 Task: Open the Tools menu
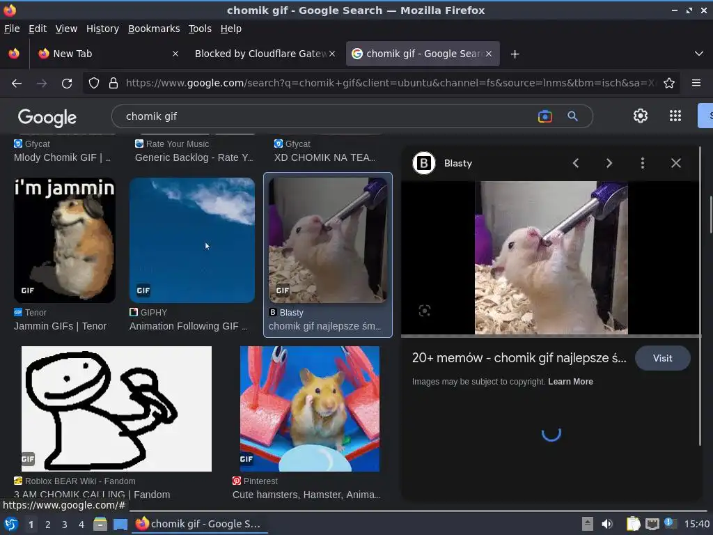coord(200,29)
